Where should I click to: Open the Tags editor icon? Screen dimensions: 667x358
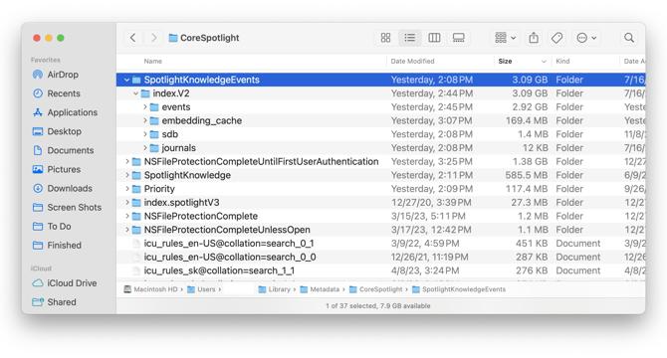[556, 38]
